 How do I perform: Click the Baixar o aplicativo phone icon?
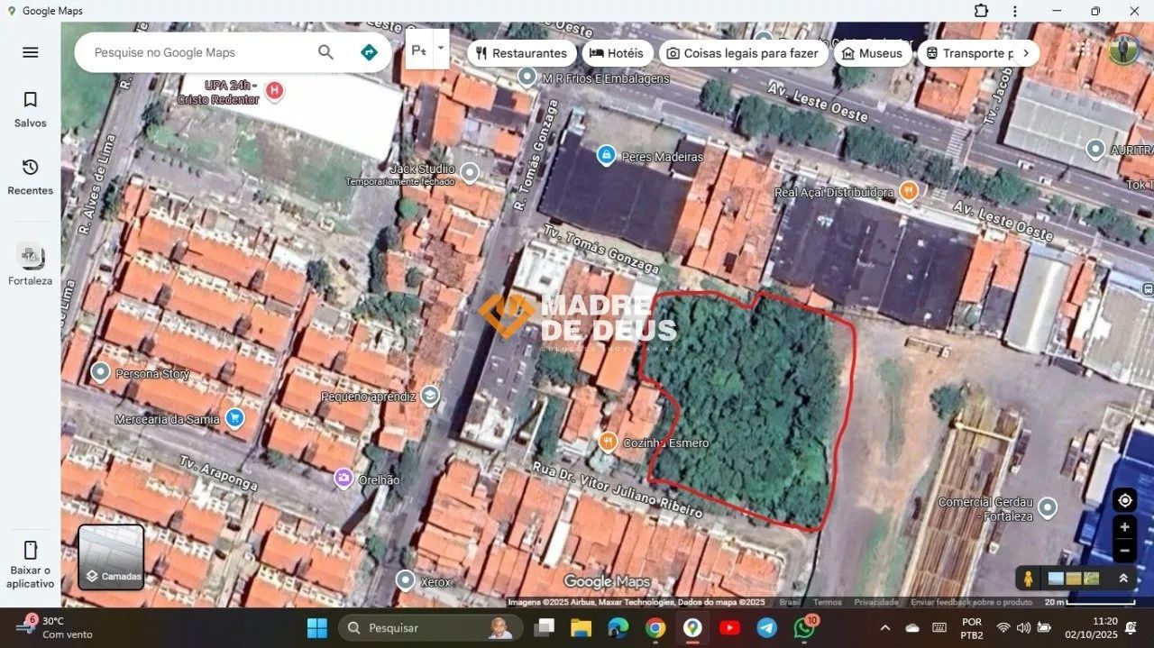(x=30, y=550)
